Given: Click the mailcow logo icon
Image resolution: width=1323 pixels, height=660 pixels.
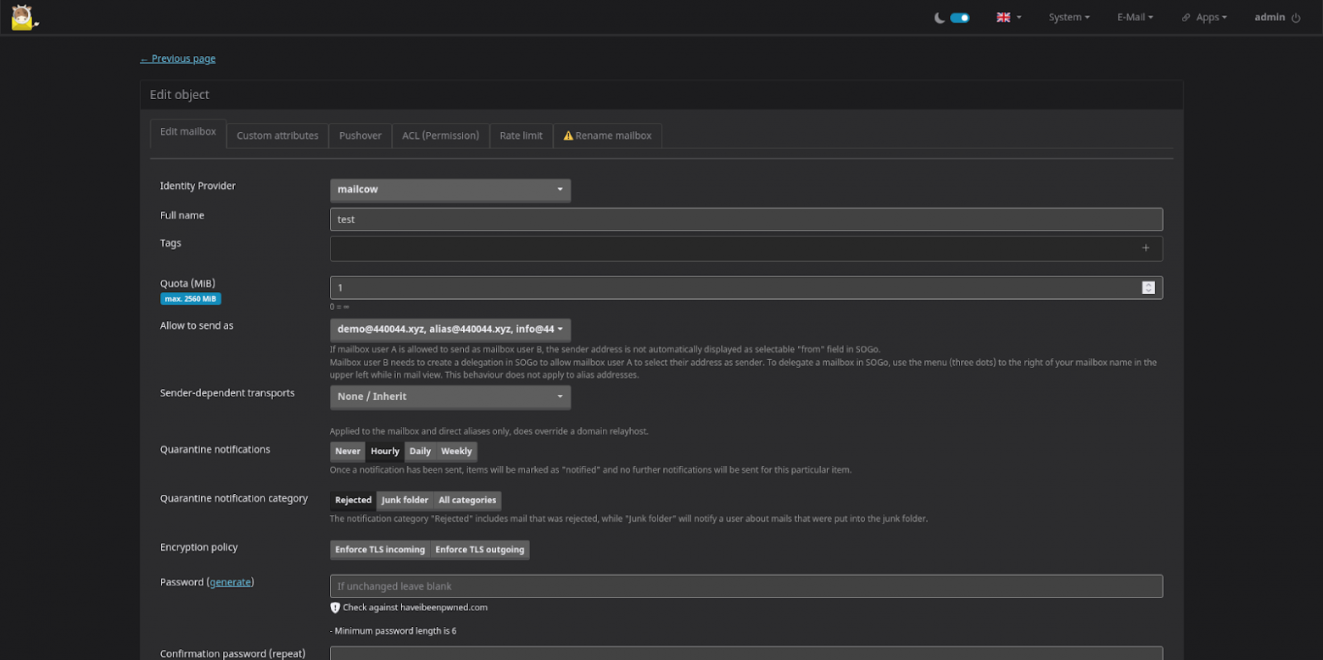Looking at the screenshot, I should pos(23,17).
